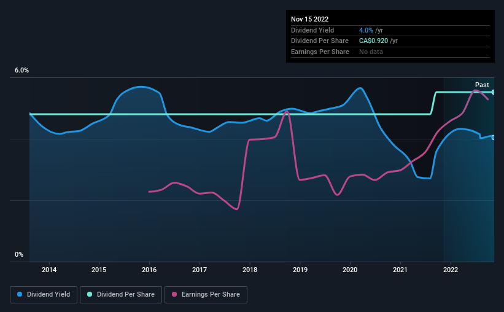Click the 0% y-axis label

(x=19, y=254)
